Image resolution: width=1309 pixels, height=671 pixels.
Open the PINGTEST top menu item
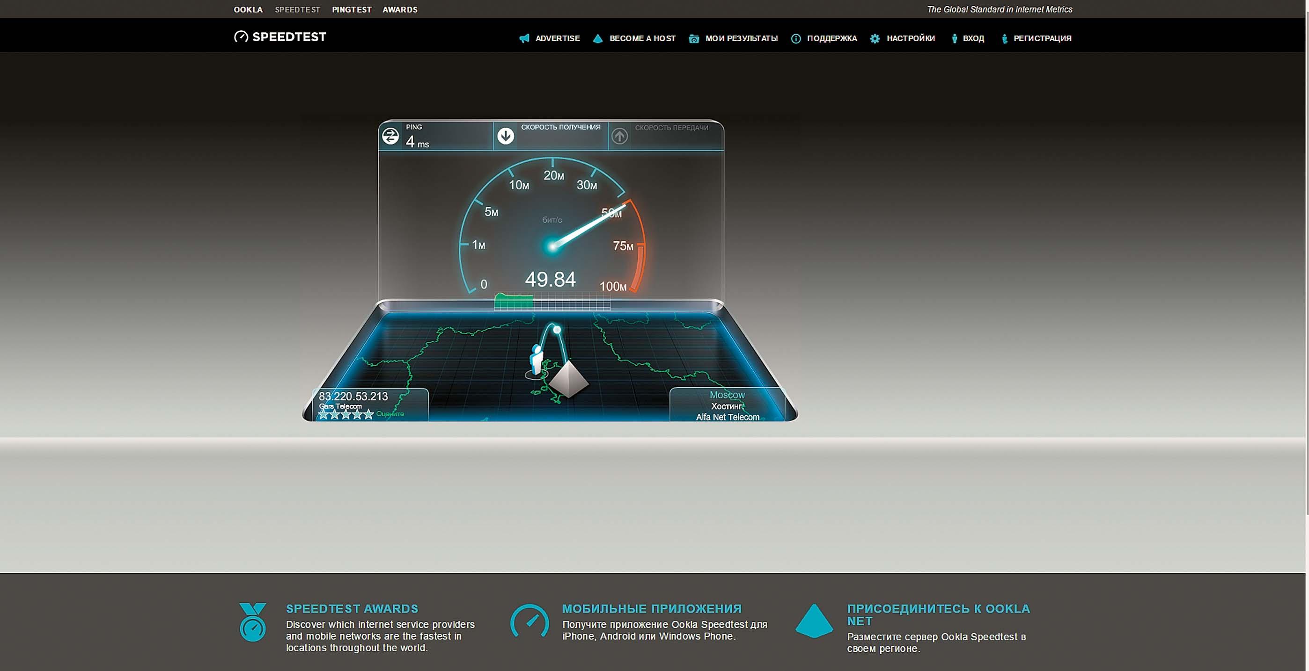click(x=352, y=10)
